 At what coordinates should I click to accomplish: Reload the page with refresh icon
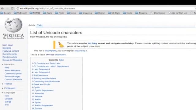tap(12, 9)
